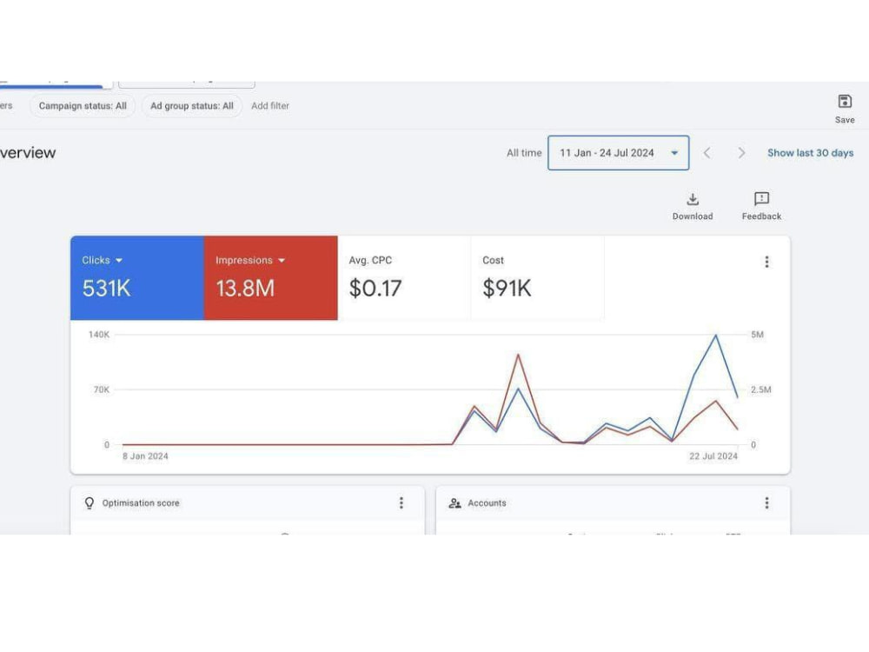Screen dimensions: 869x652
Task: Expand the Clicks metric dropdown
Action: (118, 261)
